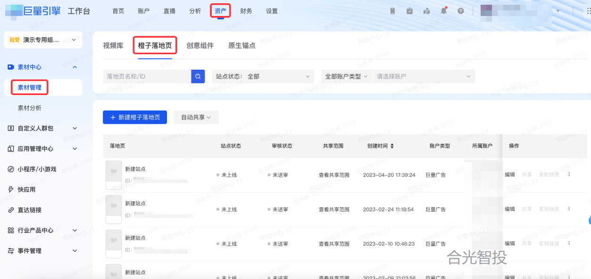Switch to the 橙子落地页 tab
Viewport: 591px width, 279px height.
(155, 46)
